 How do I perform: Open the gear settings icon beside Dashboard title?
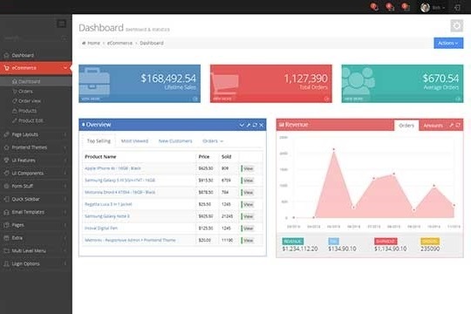457,26
